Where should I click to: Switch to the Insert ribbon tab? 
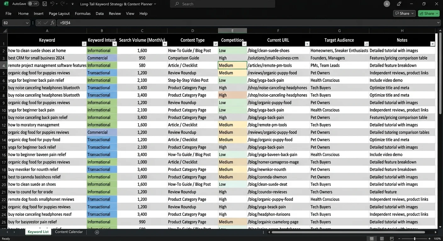click(x=39, y=13)
